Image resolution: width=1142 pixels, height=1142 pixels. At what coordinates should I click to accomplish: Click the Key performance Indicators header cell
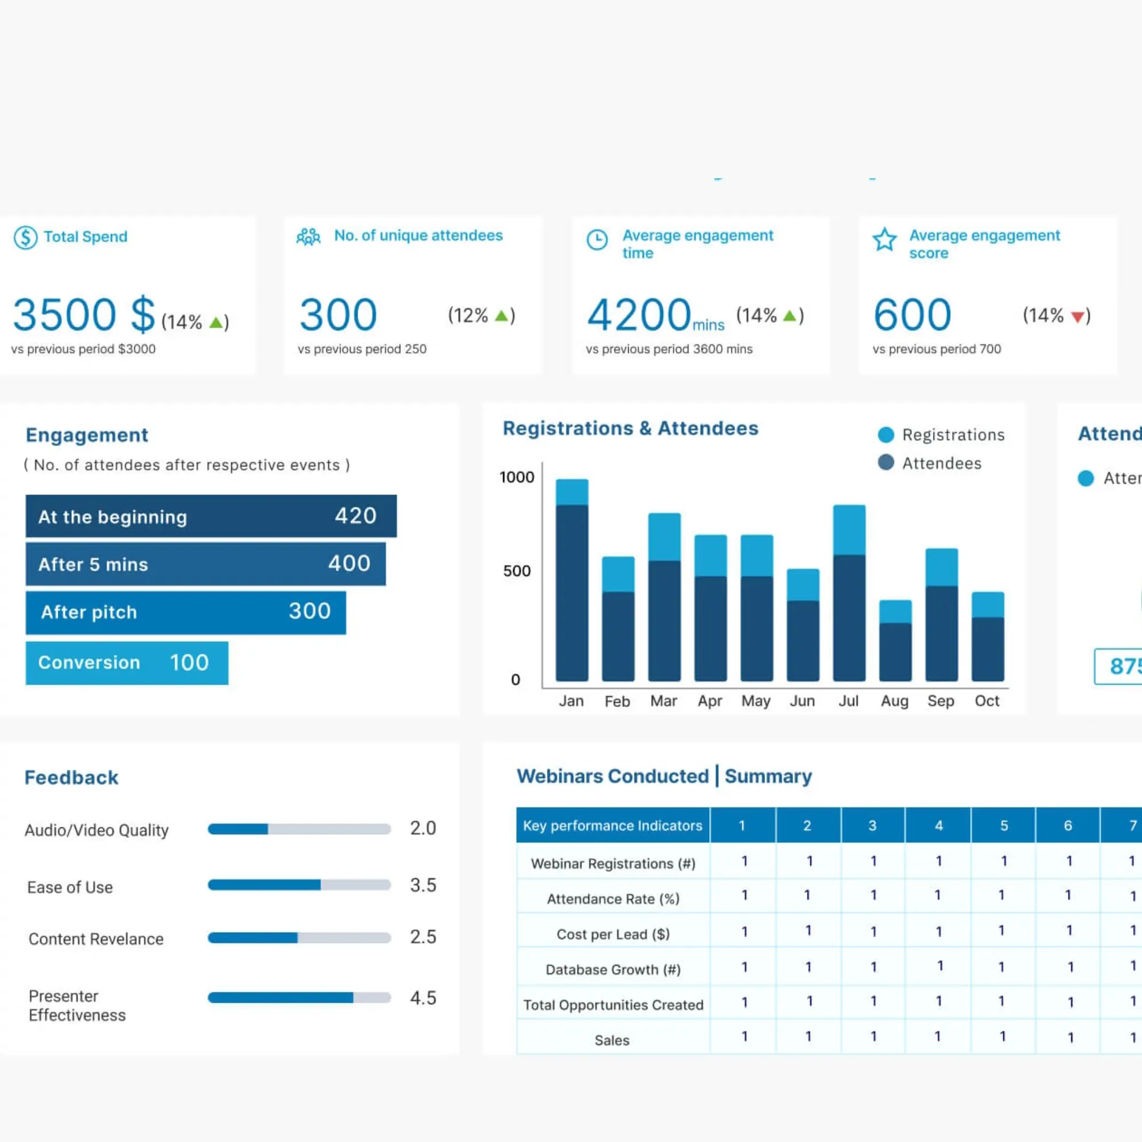click(612, 825)
